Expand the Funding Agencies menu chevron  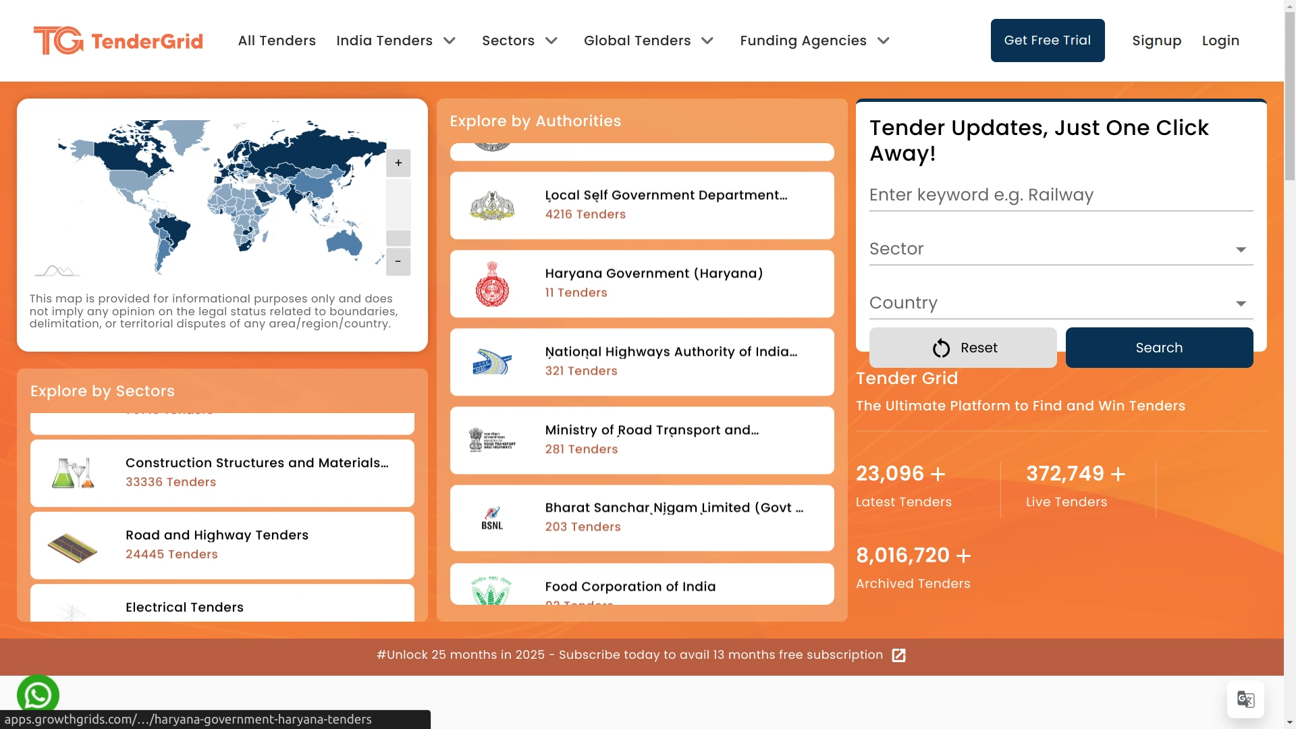(x=884, y=40)
